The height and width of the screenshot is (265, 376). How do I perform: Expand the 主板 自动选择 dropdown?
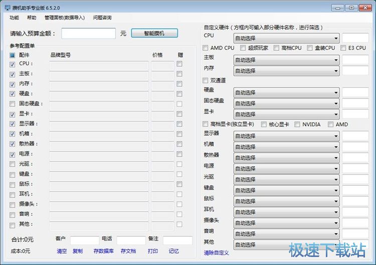tap(286, 60)
